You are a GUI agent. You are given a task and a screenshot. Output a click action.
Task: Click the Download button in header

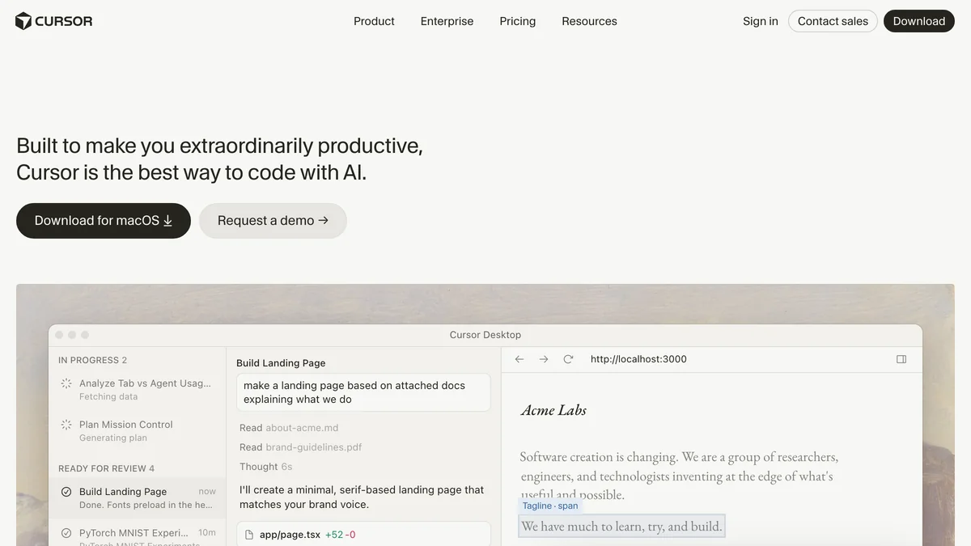point(919,21)
